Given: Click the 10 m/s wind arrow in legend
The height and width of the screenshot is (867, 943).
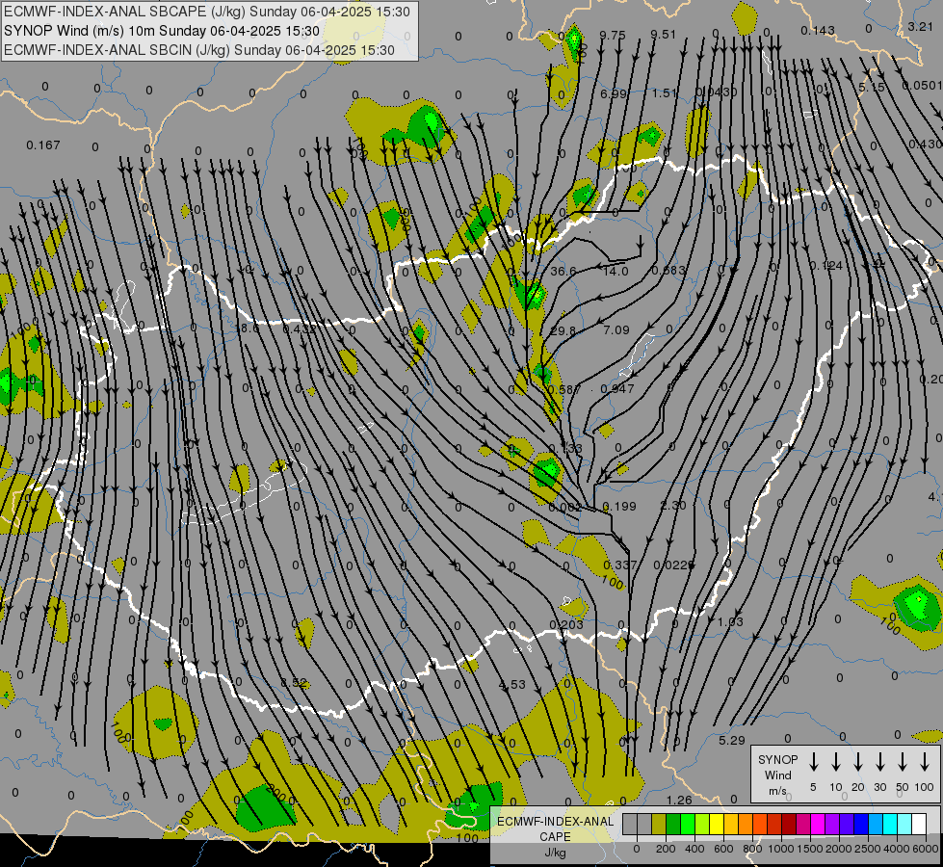Looking at the screenshot, I should click(835, 762).
